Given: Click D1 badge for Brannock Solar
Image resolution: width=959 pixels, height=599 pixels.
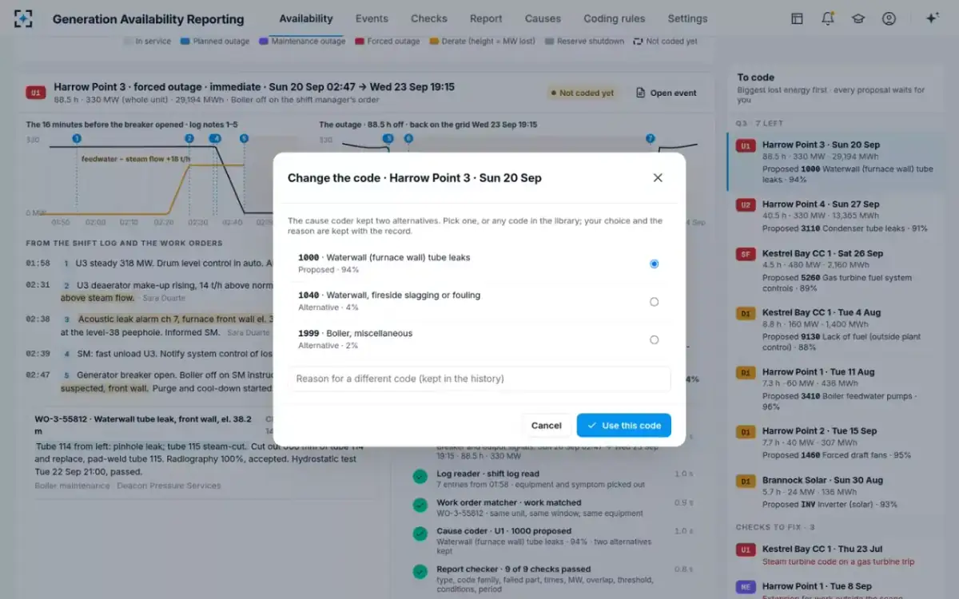Looking at the screenshot, I should click(746, 481).
